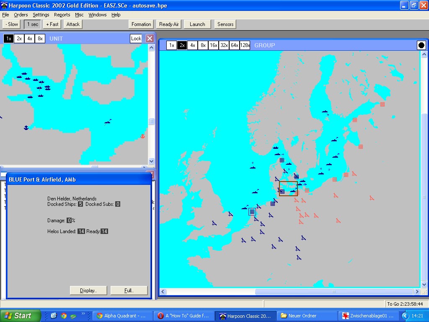
Task: Speed up time with + Fast button
Action: pyautogui.click(x=52, y=24)
